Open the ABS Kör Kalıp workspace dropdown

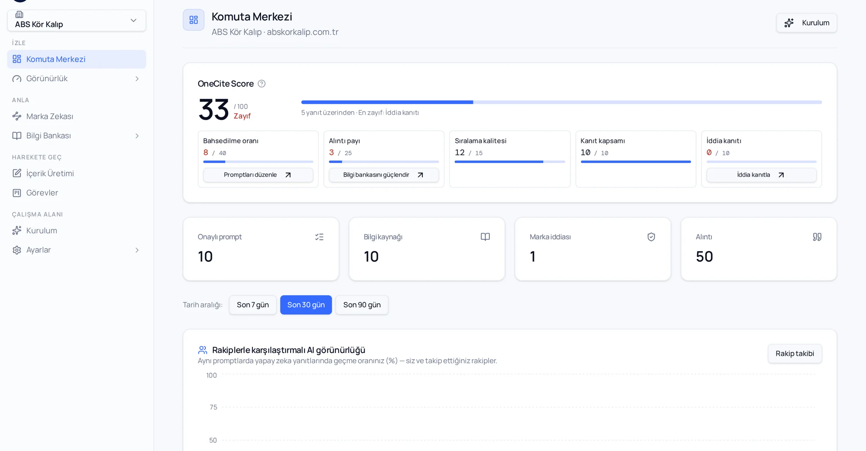click(x=77, y=20)
